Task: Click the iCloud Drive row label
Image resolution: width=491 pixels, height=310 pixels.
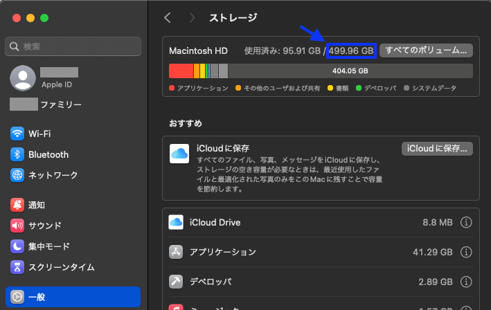Action: click(x=215, y=222)
